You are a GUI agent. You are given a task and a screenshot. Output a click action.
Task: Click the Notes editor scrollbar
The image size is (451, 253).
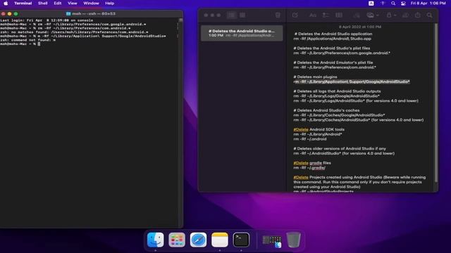tap(436, 103)
